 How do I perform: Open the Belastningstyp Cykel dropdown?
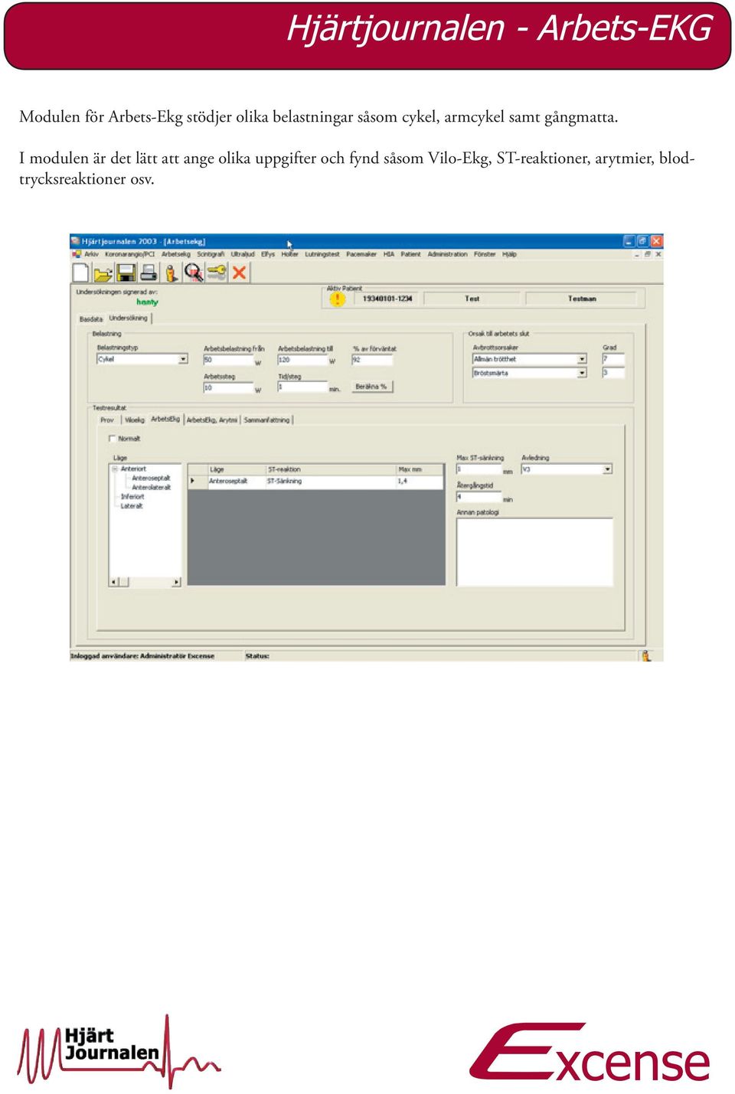pyautogui.click(x=183, y=359)
